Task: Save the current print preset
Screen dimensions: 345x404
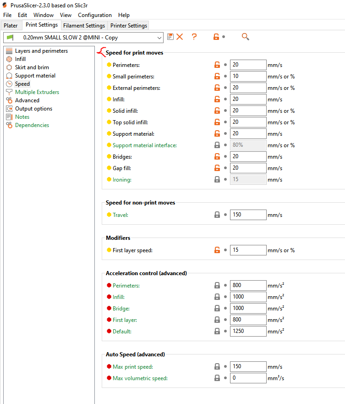Action: click(170, 37)
